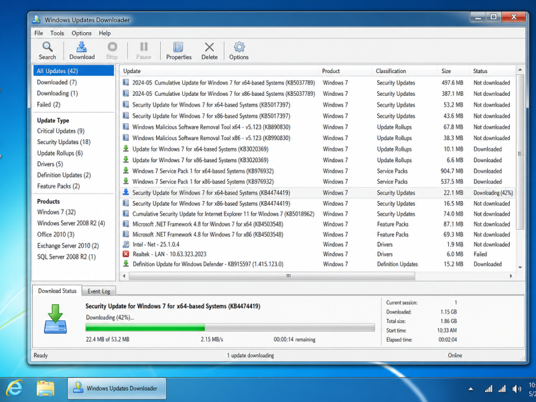The width and height of the screenshot is (536, 402).
Task: Open Properties from the toolbar
Action: click(x=178, y=51)
